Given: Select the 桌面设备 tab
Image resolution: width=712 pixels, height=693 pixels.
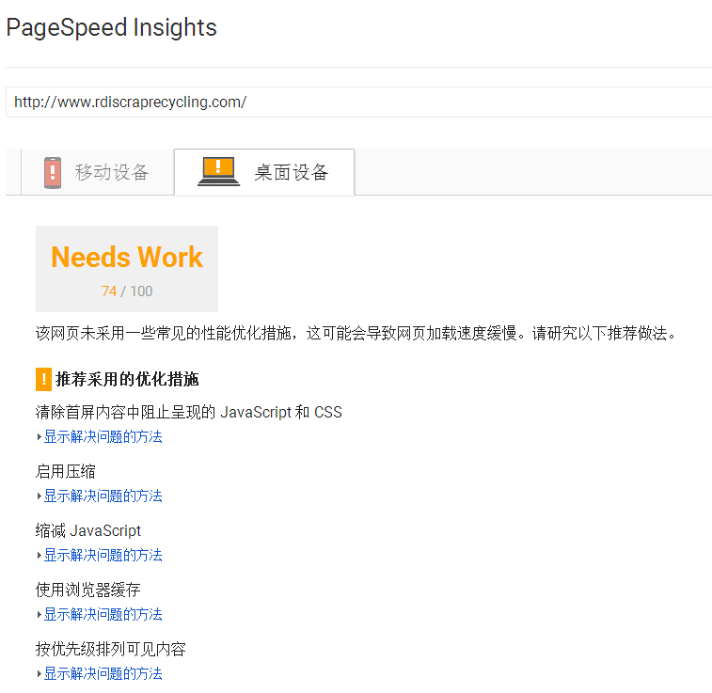Looking at the screenshot, I should click(264, 172).
